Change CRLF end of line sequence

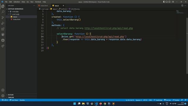[150, 100]
